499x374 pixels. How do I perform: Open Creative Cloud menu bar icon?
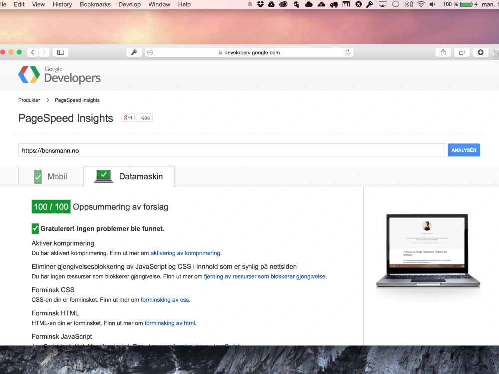(283, 4)
